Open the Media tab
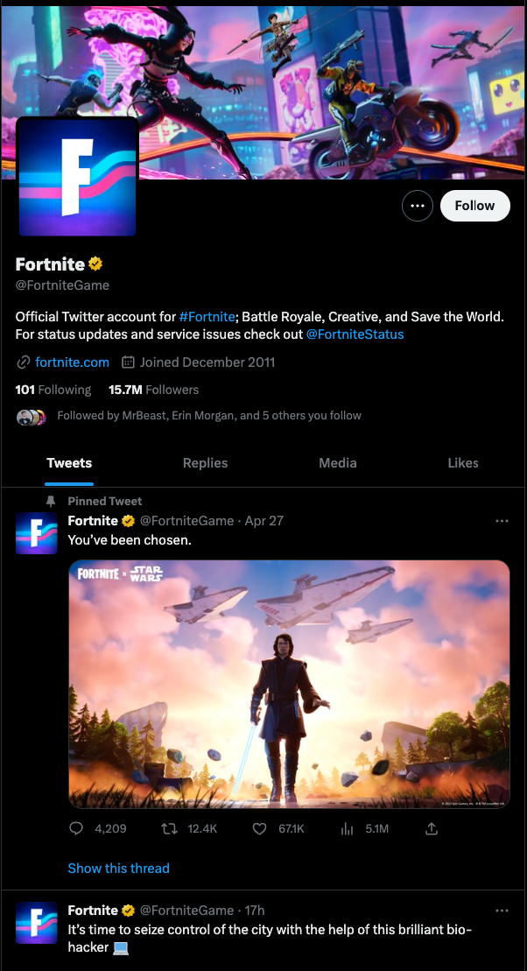This screenshot has height=971, width=527. click(338, 463)
